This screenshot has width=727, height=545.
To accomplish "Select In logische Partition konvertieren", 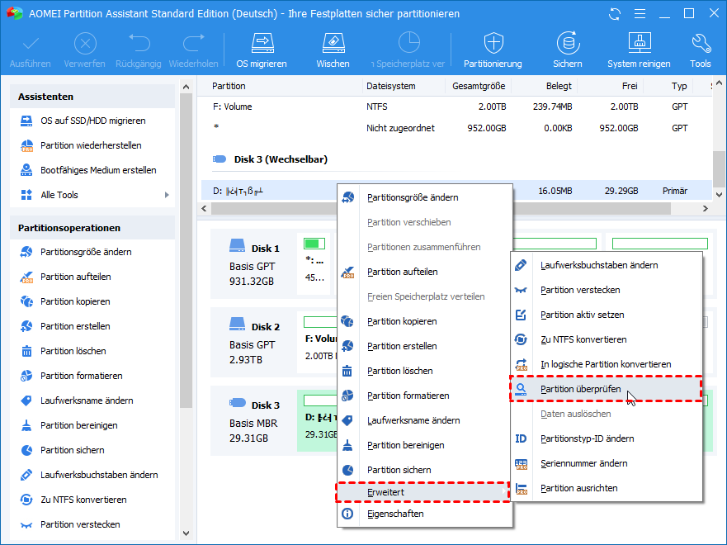I will [x=607, y=364].
